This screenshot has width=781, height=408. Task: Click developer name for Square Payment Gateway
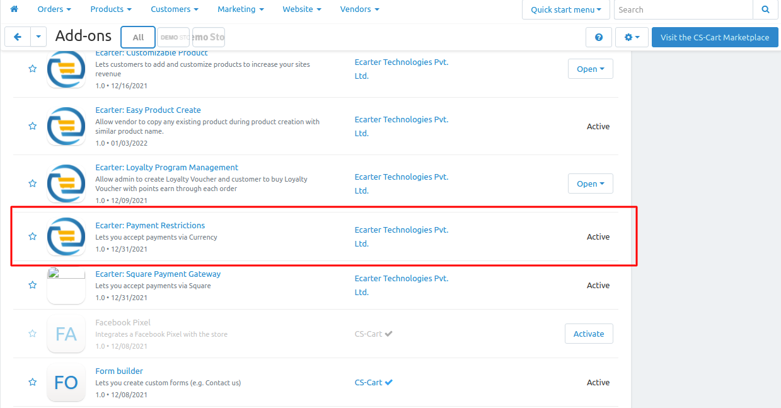click(402, 285)
